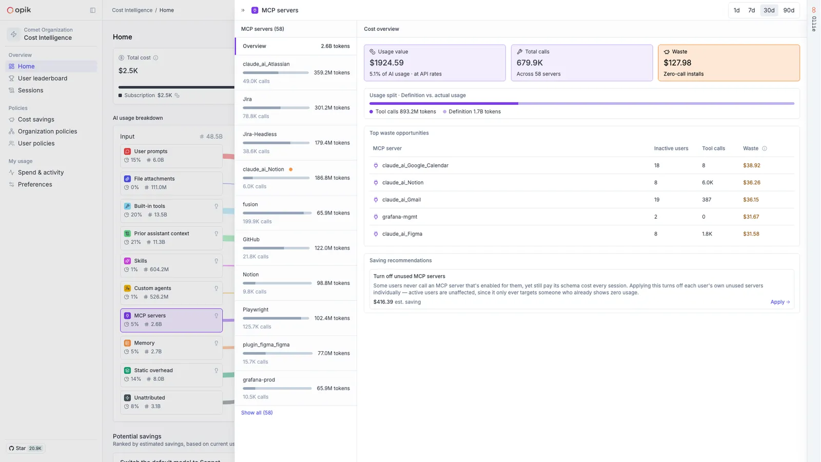Select the Playwright server entry
Image resolution: width=821 pixels, height=462 pixels.
[296, 318]
